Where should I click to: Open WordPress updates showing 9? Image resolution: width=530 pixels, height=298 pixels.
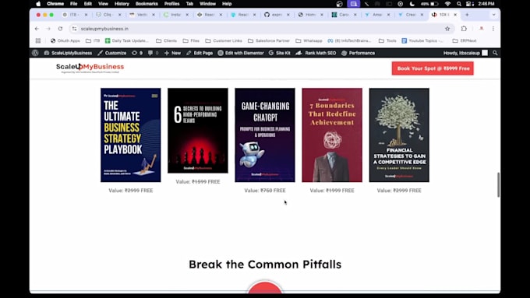[x=137, y=53]
